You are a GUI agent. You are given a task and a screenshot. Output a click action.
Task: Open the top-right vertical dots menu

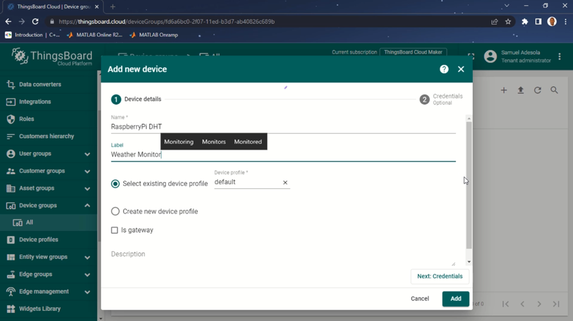(559, 57)
